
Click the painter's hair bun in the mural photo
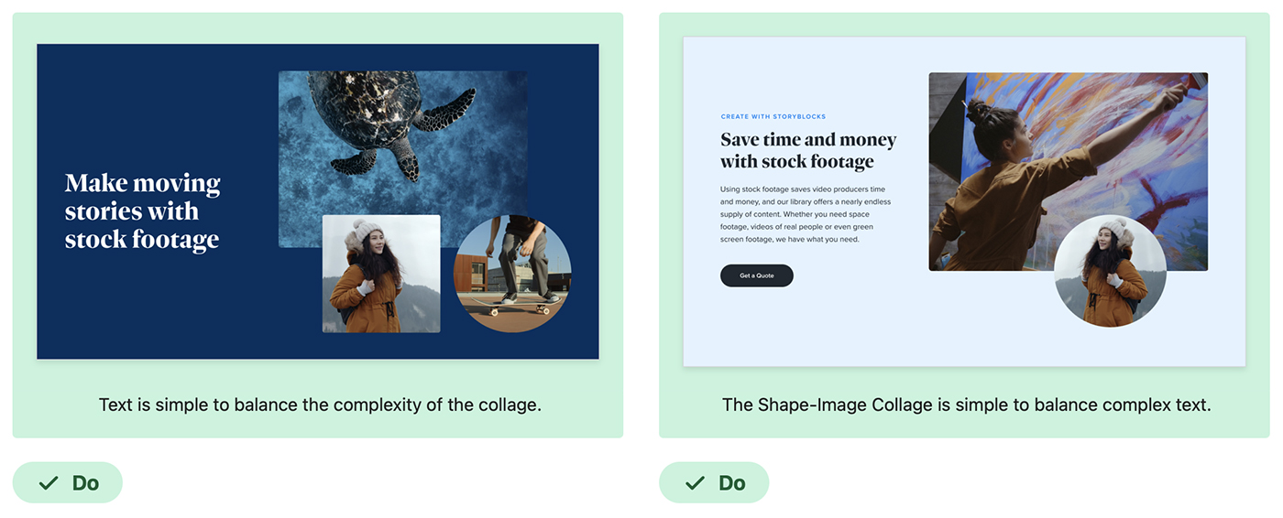coord(980,112)
